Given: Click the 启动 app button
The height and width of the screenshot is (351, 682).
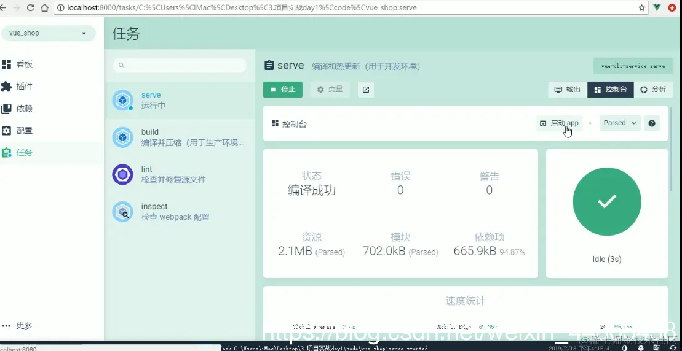Looking at the screenshot, I should (x=559, y=123).
